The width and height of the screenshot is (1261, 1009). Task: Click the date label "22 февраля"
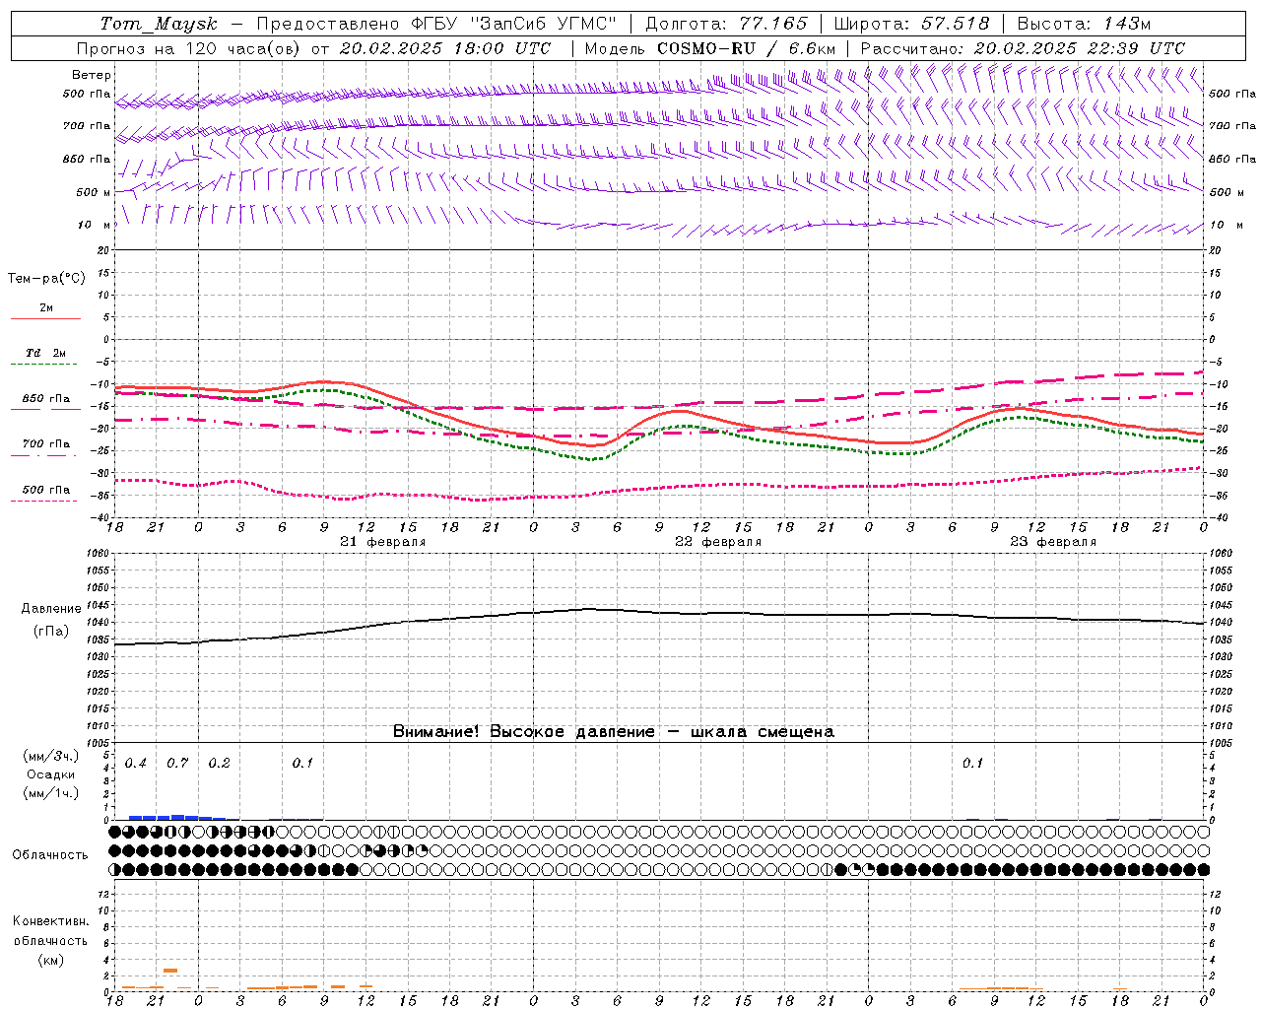click(718, 542)
